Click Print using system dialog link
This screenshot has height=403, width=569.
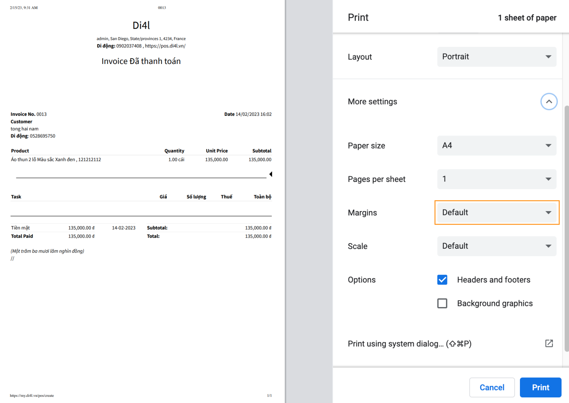click(x=409, y=344)
